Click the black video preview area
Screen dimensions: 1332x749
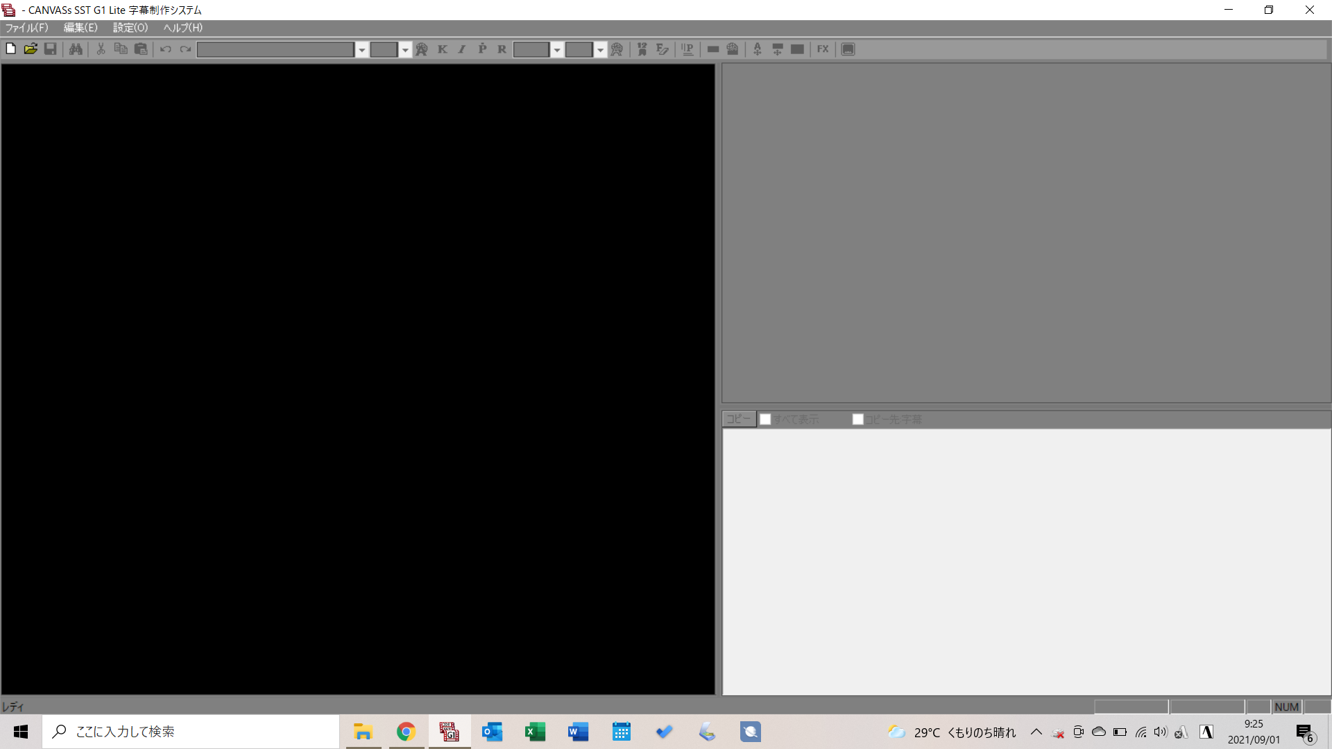click(358, 379)
